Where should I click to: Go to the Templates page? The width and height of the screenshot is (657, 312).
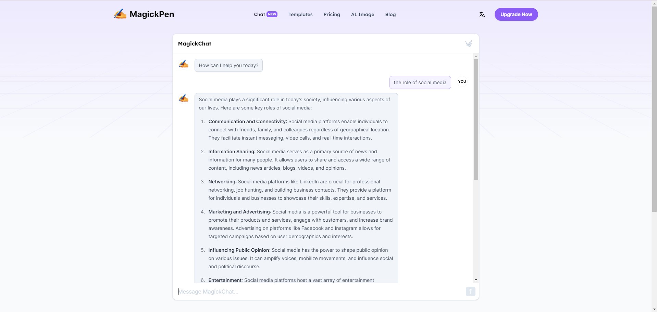tap(300, 14)
